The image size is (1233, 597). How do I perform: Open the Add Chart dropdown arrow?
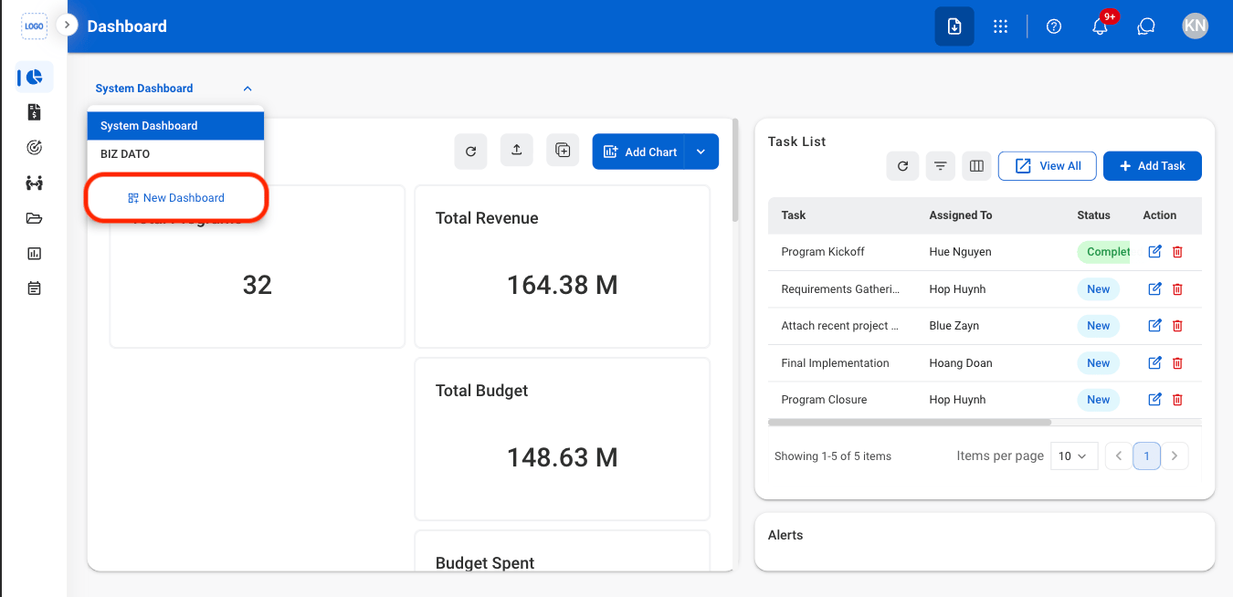(701, 152)
